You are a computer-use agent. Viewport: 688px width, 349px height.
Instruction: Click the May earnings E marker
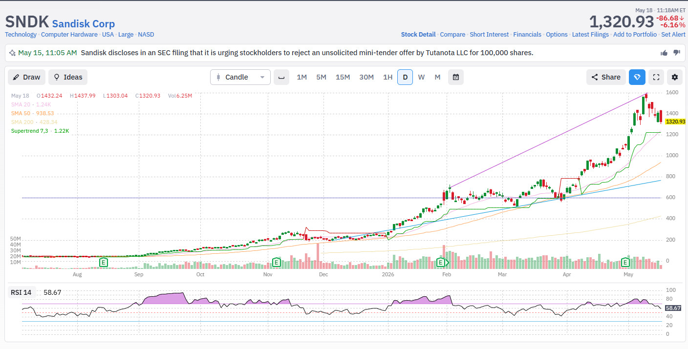625,263
